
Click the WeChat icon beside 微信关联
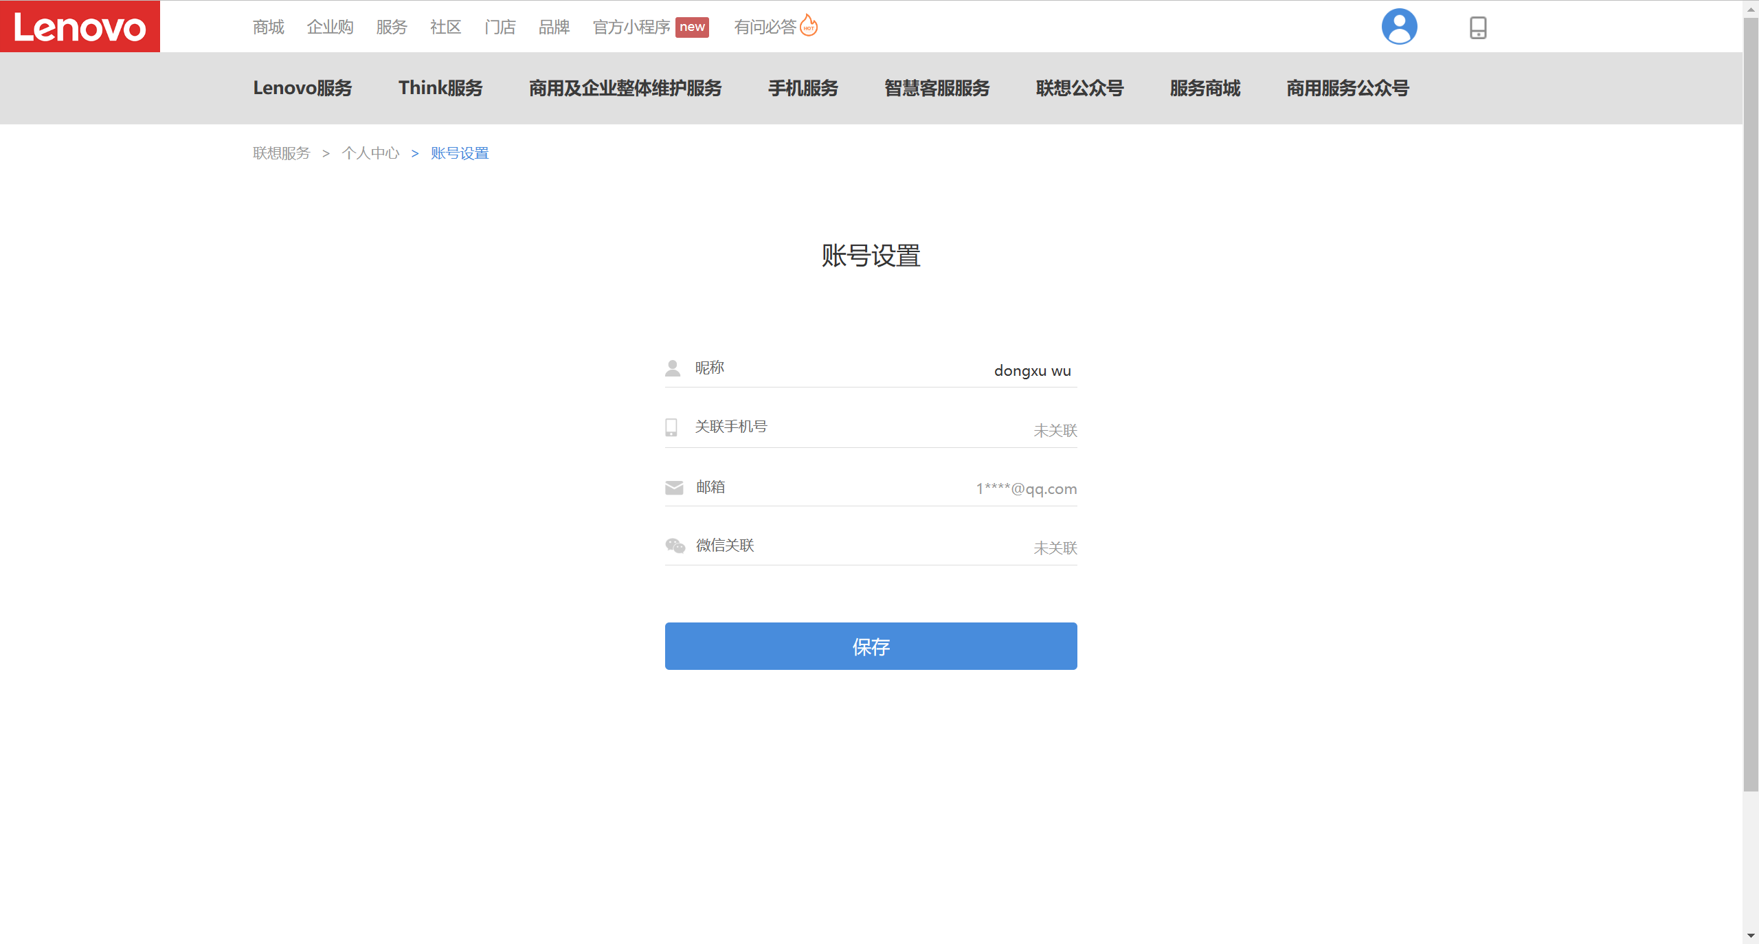[675, 546]
